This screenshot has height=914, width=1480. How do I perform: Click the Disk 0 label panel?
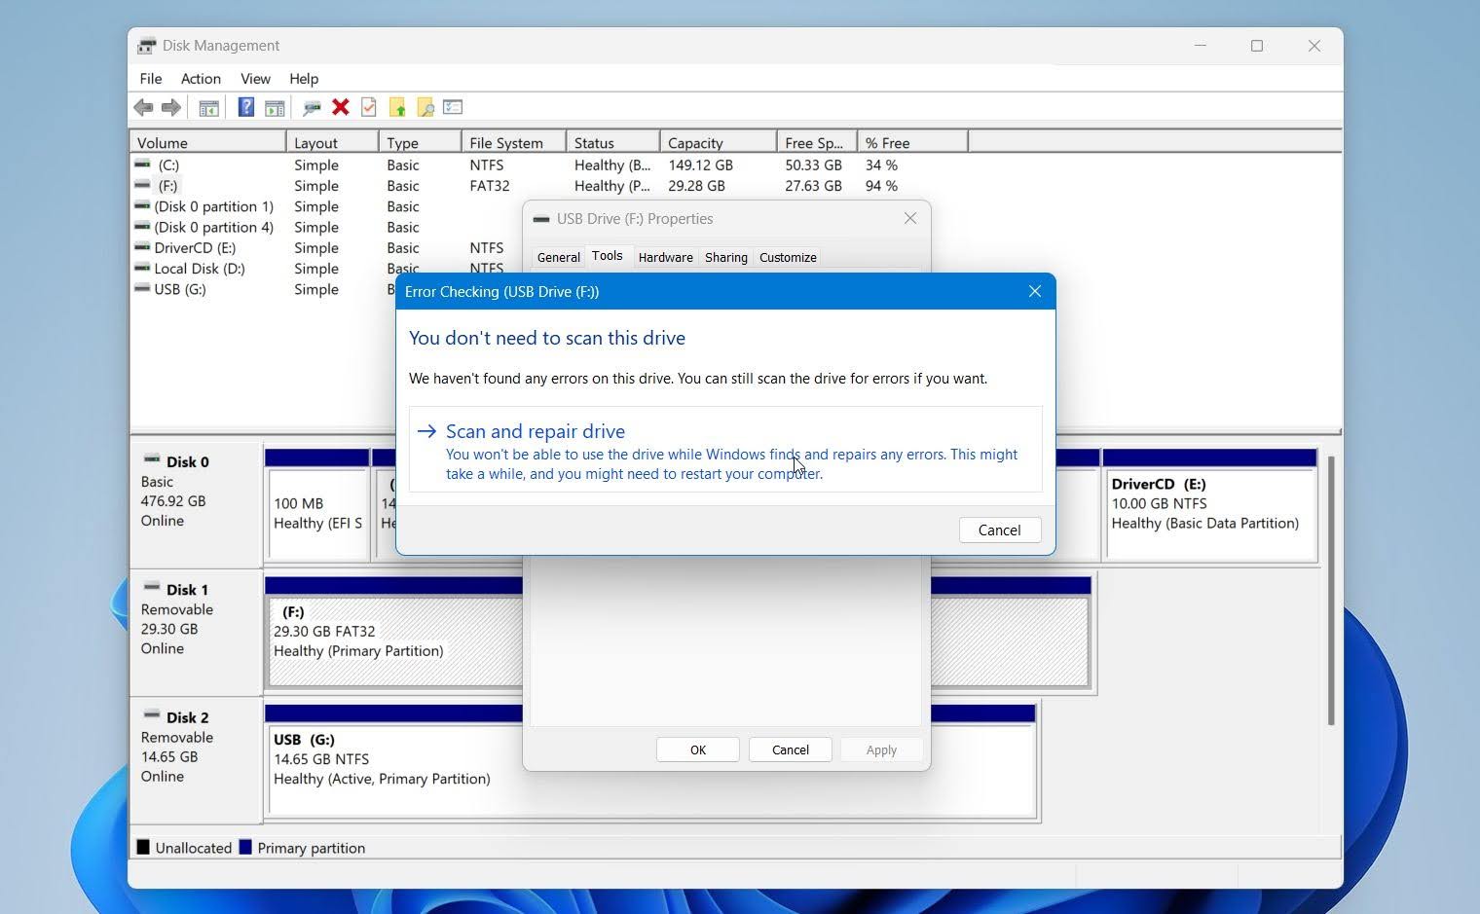[196, 504]
